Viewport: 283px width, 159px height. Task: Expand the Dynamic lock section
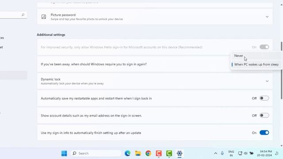[x=267, y=81]
